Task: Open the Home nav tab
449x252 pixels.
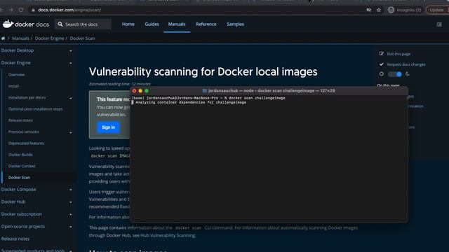Action: click(128, 24)
